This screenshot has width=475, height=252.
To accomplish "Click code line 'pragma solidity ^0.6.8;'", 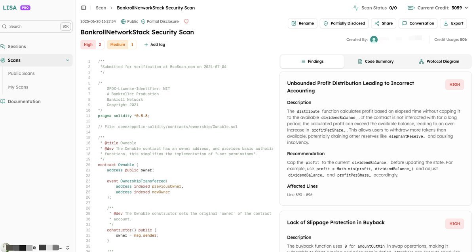I will tap(124, 116).
